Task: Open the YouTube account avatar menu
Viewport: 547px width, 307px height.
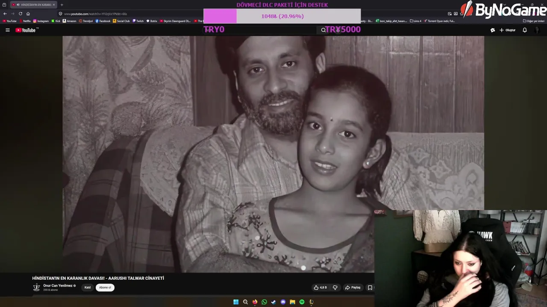Action: point(538,30)
